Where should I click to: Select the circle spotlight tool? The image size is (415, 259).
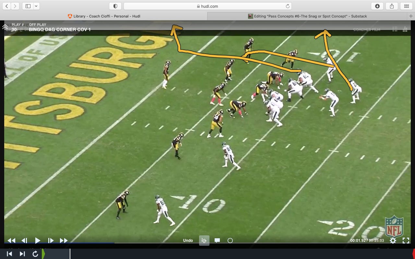point(230,241)
